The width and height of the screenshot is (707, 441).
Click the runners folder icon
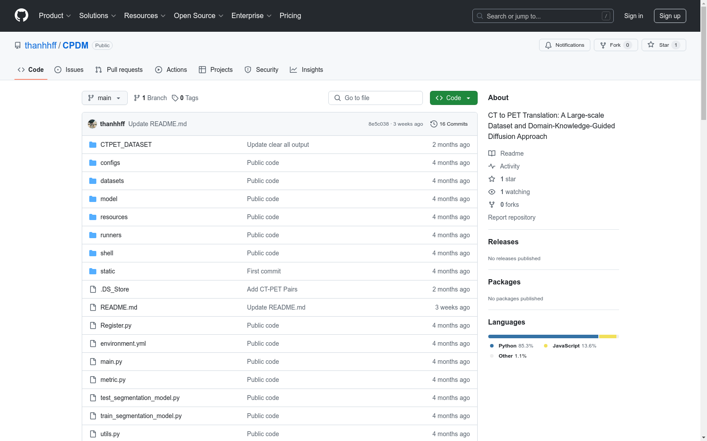click(93, 235)
